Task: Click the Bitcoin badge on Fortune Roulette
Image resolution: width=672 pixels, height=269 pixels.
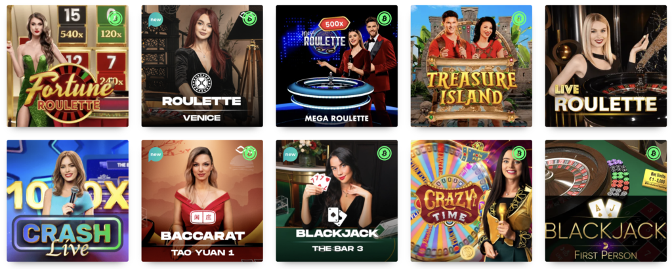Action: [115, 18]
